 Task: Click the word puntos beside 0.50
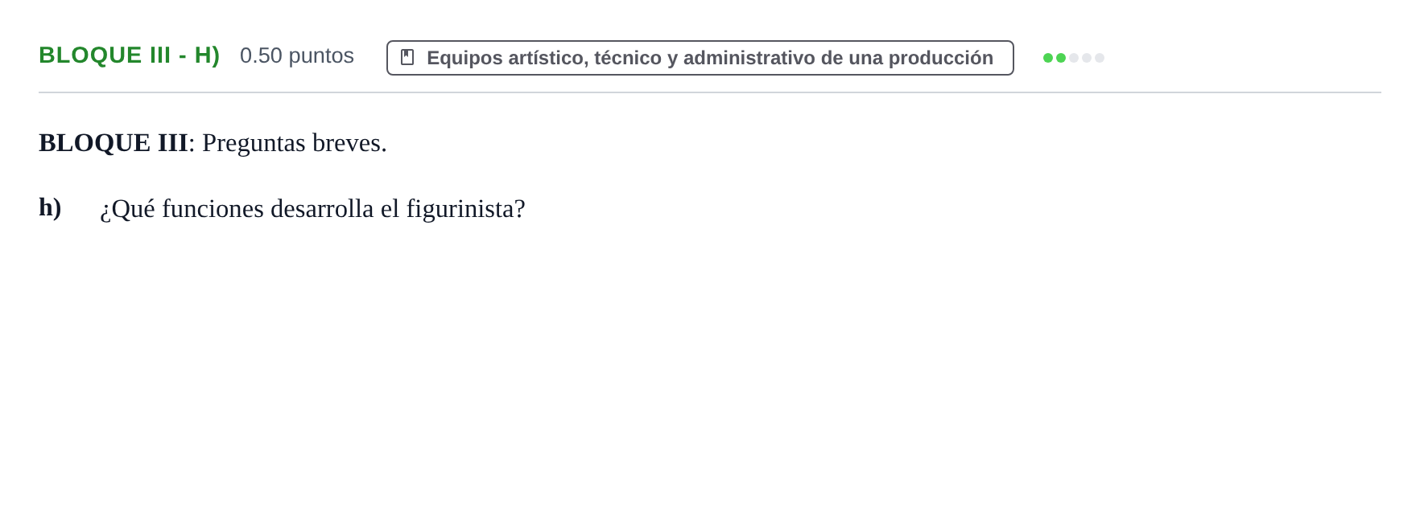tap(321, 56)
